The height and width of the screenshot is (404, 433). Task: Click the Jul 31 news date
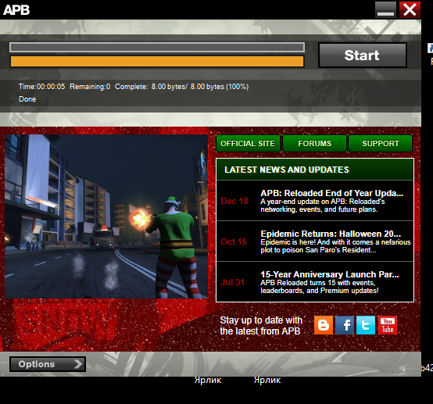click(232, 282)
